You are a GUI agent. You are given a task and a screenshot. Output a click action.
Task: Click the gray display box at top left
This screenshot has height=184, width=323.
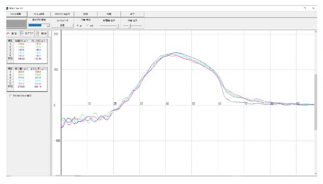[x=16, y=24]
